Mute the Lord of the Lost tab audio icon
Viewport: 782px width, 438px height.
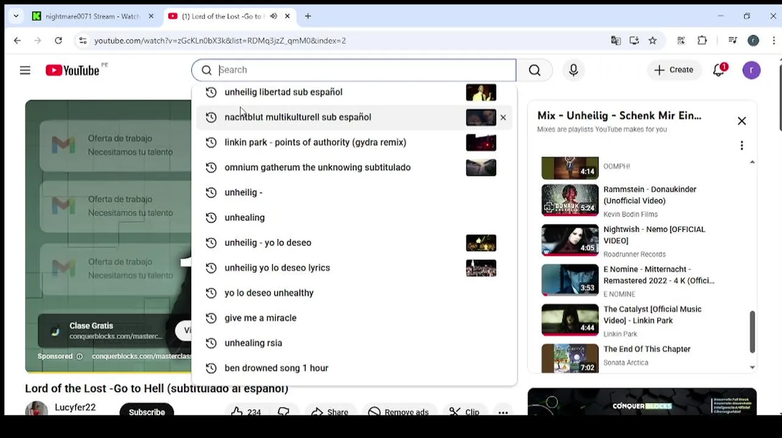[273, 16]
